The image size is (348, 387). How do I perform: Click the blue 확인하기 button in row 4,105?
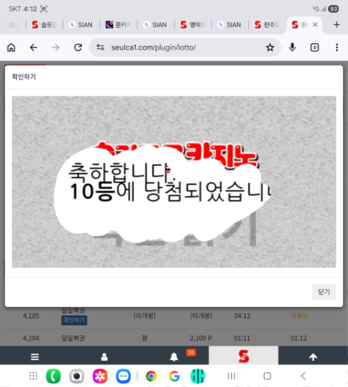click(74, 321)
